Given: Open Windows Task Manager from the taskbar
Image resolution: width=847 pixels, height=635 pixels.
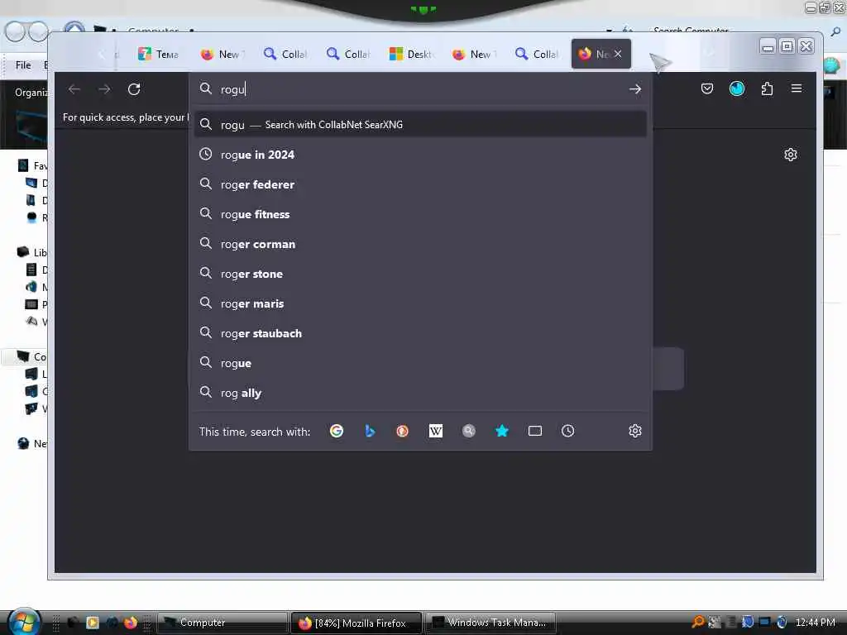Looking at the screenshot, I should (490, 623).
